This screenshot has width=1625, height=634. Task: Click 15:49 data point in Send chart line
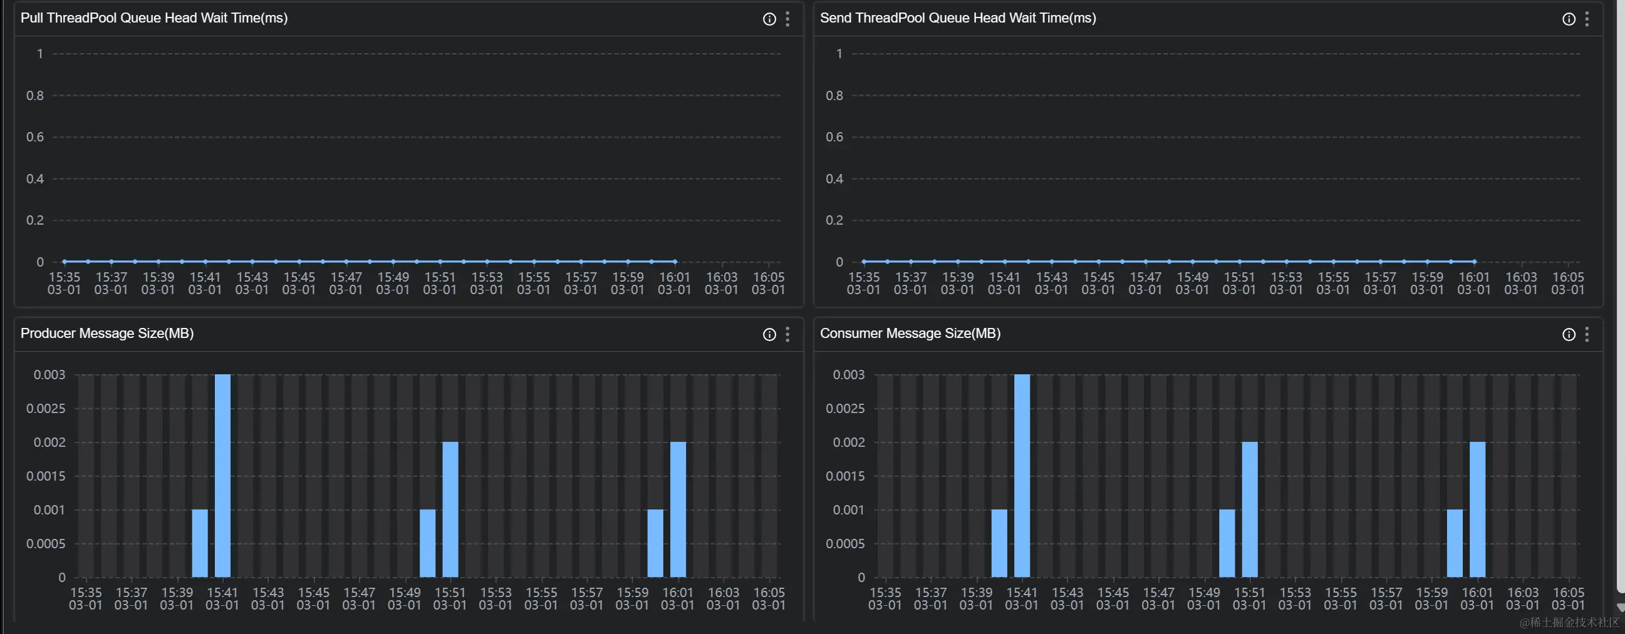click(1192, 262)
